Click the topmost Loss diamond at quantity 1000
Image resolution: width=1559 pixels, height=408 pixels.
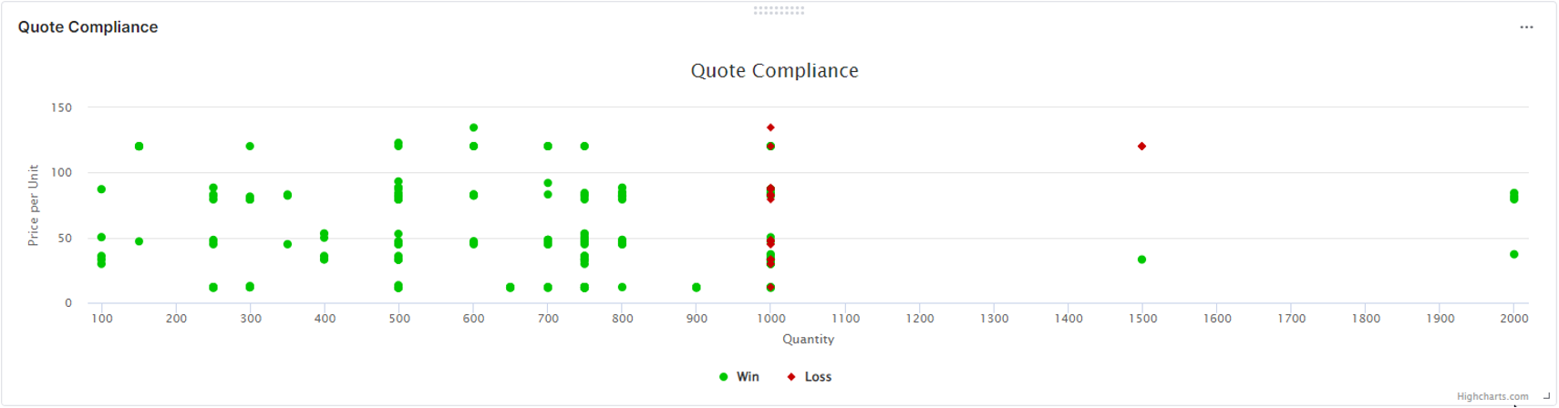[770, 127]
